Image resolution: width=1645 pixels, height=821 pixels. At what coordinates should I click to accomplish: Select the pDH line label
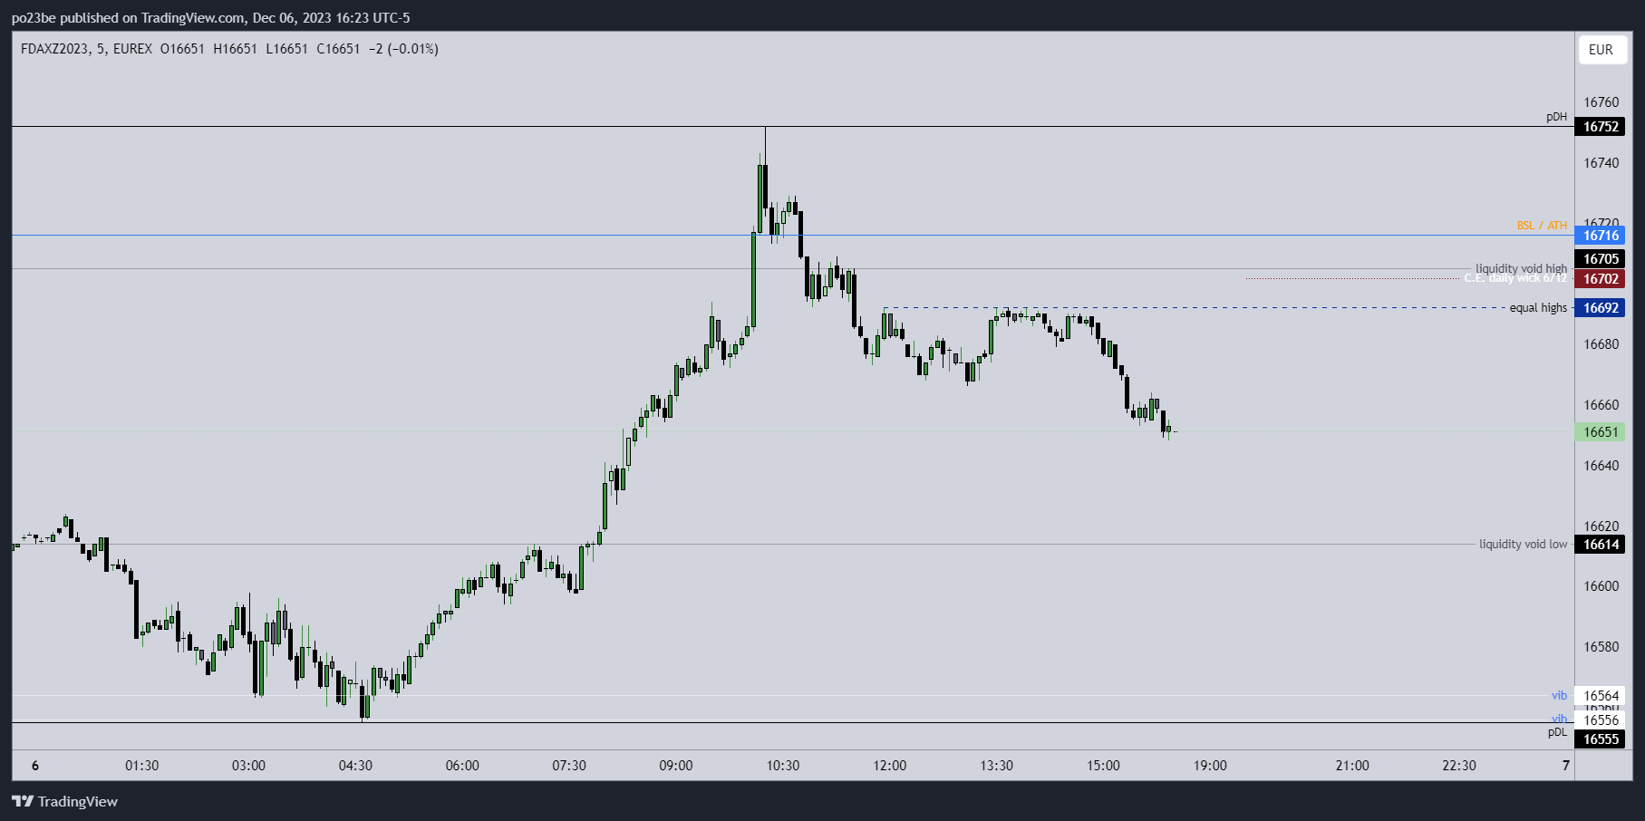coord(1556,117)
